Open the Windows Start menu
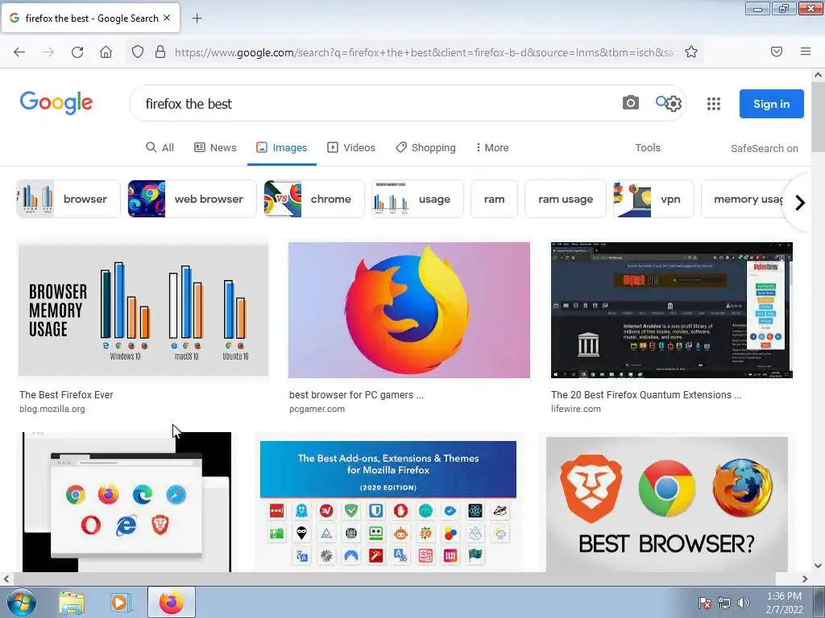 pos(21,602)
